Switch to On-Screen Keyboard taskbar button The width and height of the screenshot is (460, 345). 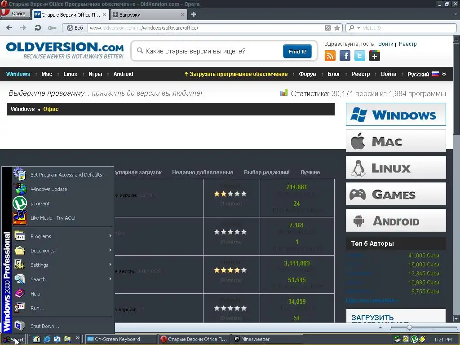(x=121, y=339)
